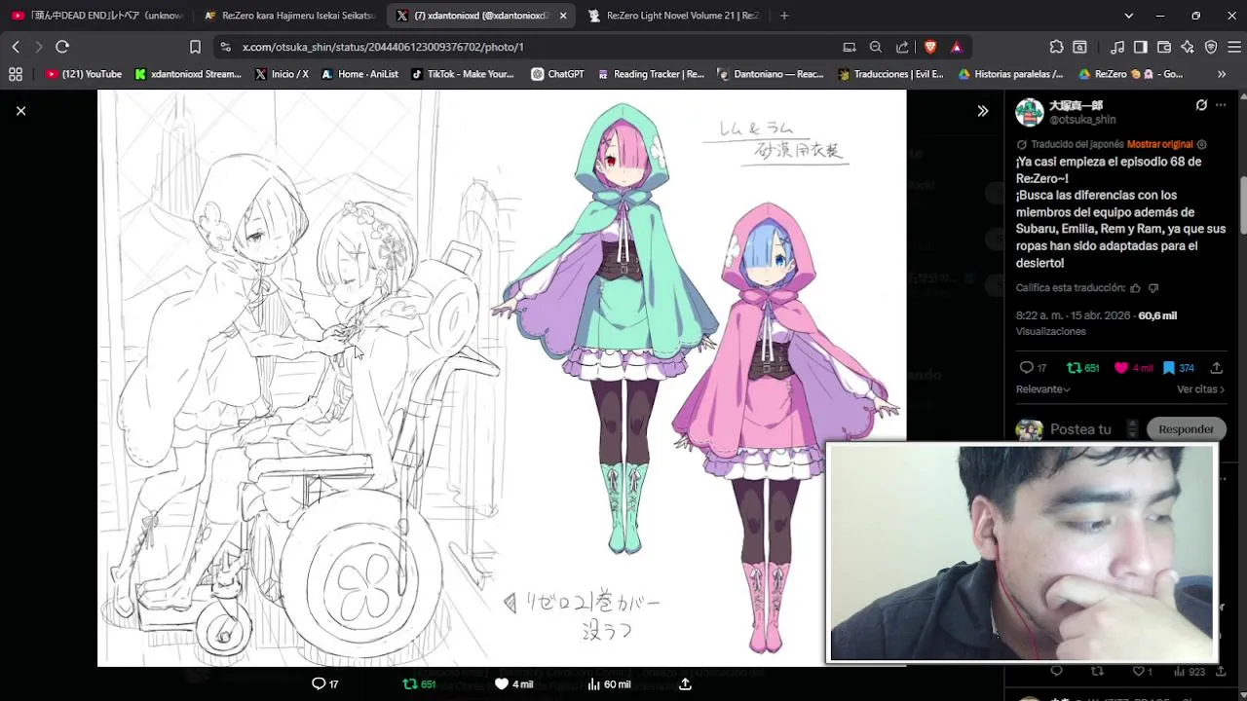
Task: Open the browser main hamburger menu
Action: point(1234,47)
